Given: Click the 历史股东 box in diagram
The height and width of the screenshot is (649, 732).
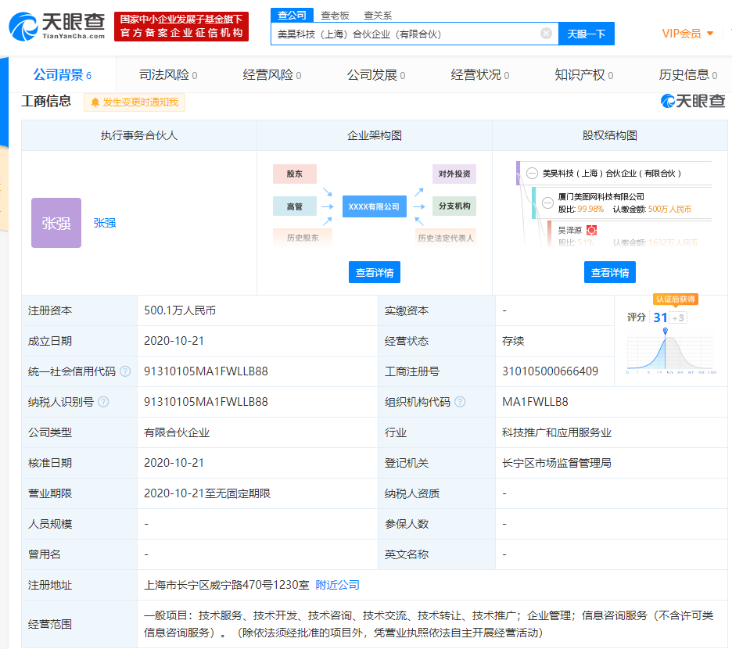Looking at the screenshot, I should coord(303,238).
